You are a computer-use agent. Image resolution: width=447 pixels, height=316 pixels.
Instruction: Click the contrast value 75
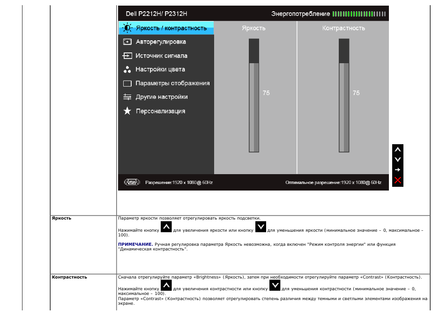(356, 93)
